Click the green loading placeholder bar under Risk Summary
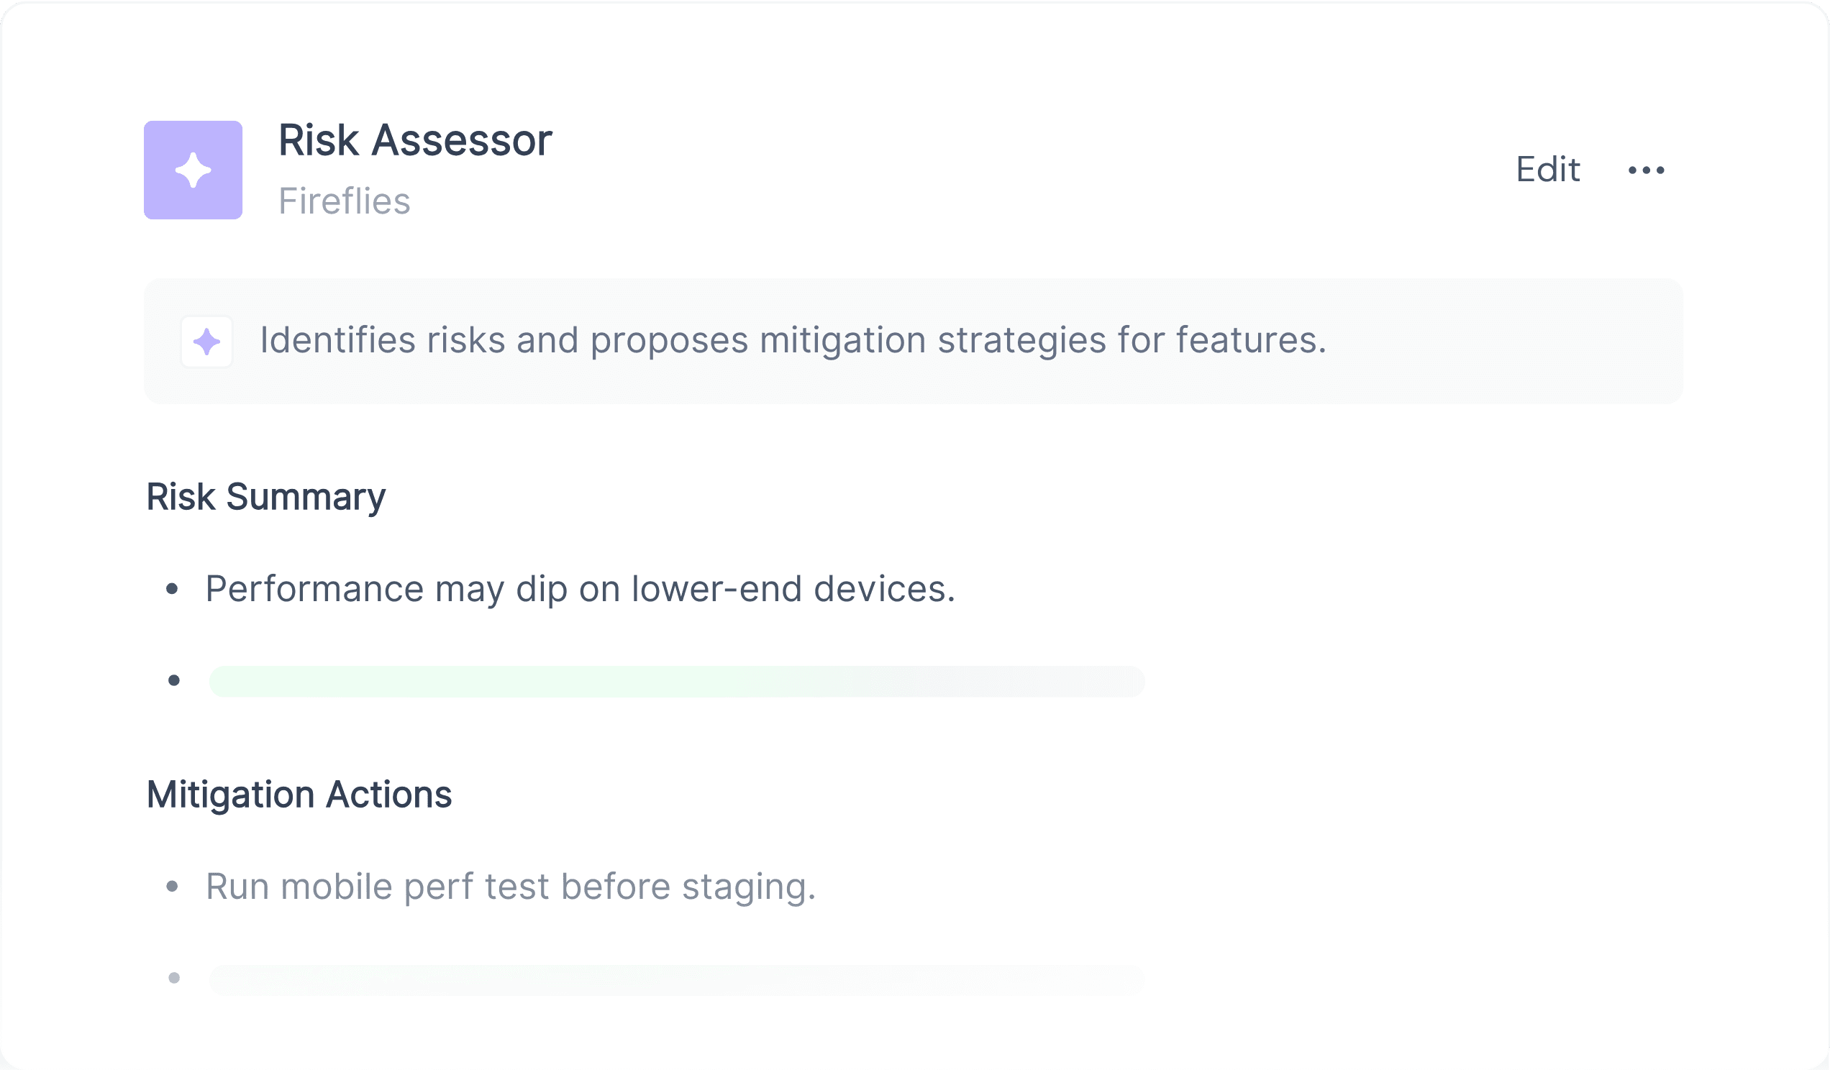Image resolution: width=1830 pixels, height=1070 pixels. coord(677,681)
